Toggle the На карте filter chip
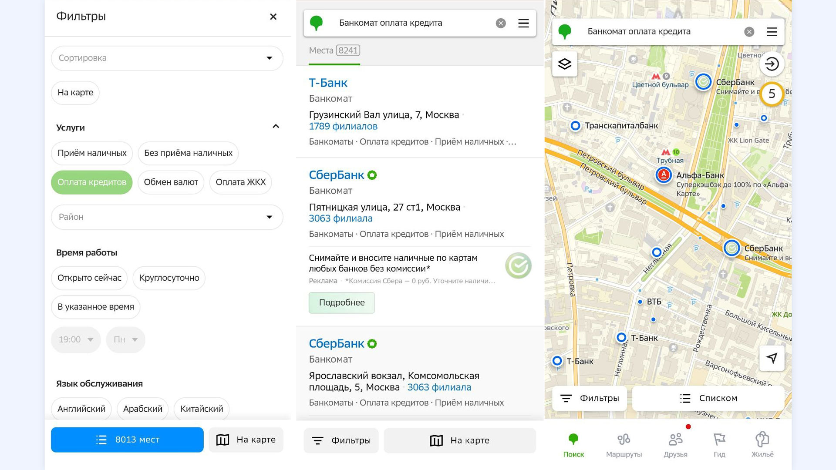 [75, 93]
